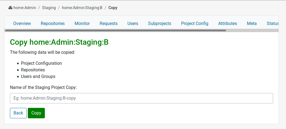Screen dimensions: 286x129
Task: Click the horizontal tab bar scrollbar
Action: click(x=116, y=30)
